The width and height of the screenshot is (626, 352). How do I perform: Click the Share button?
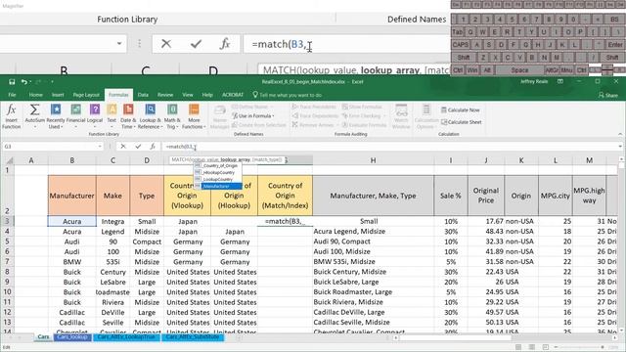608,95
